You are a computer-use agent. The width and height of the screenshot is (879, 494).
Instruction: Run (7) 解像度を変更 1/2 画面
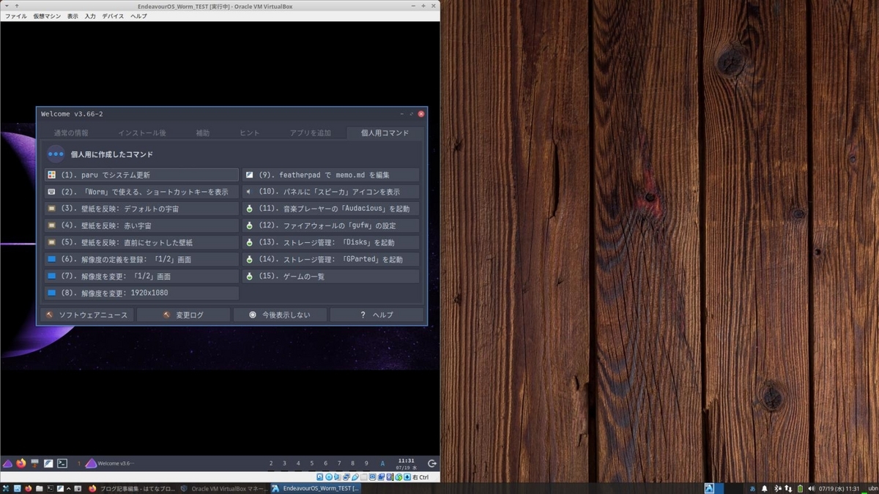(x=141, y=276)
